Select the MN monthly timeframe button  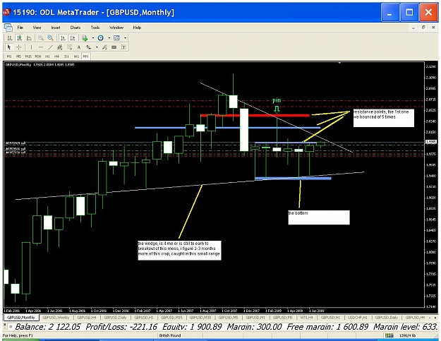coord(85,56)
